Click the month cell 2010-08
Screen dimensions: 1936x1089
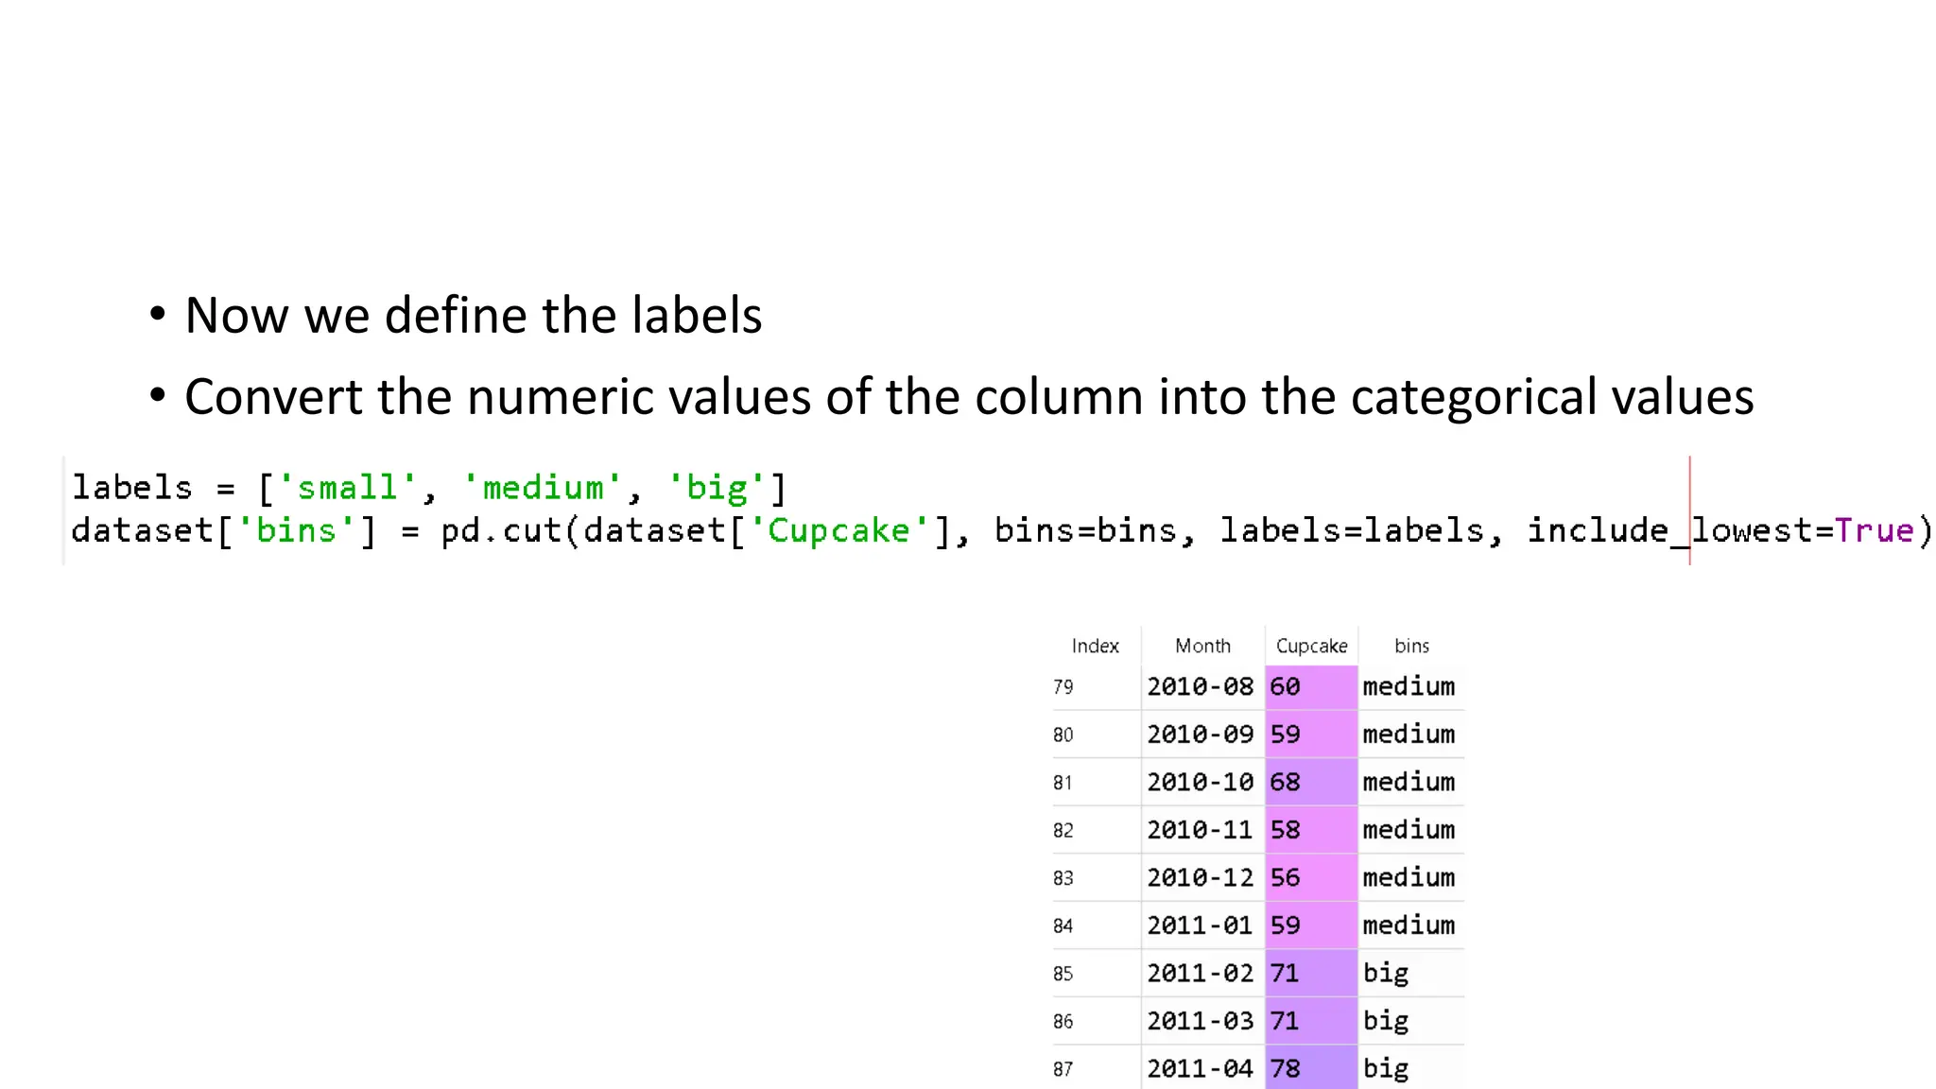[x=1201, y=686]
